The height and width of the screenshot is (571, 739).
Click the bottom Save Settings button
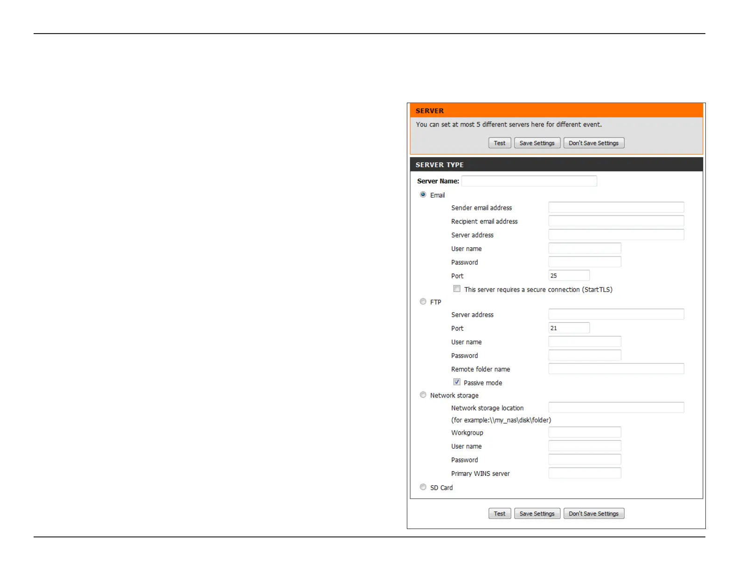(x=537, y=514)
